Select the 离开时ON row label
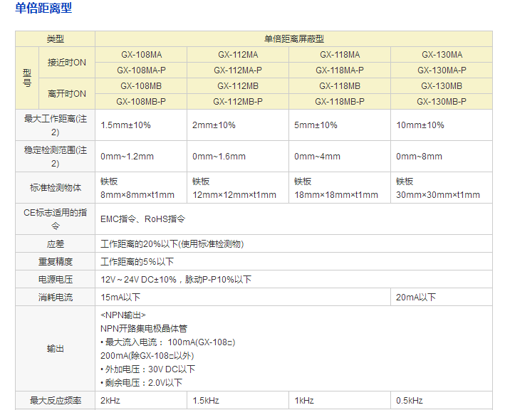This screenshot has width=505, height=410. (66, 94)
